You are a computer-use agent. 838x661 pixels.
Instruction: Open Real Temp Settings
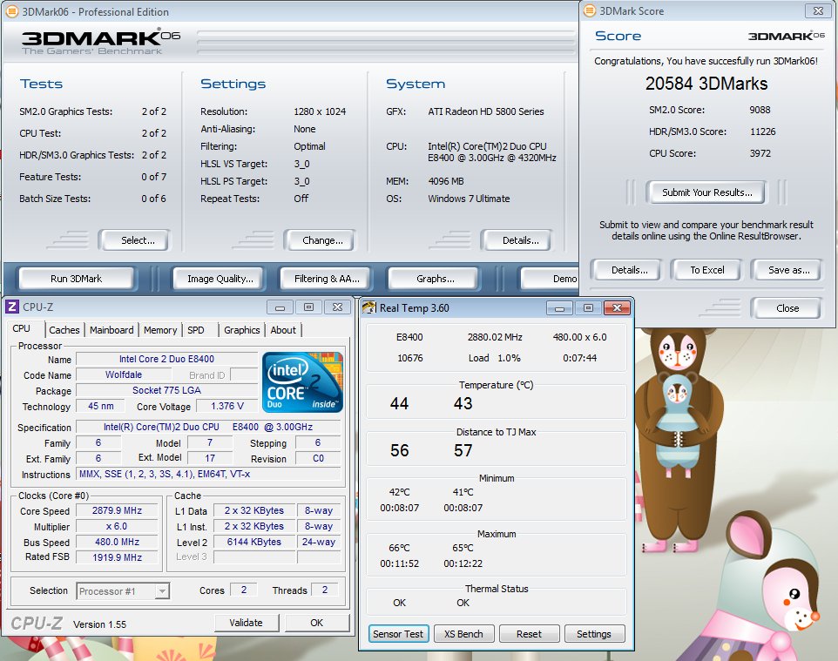coord(594,634)
